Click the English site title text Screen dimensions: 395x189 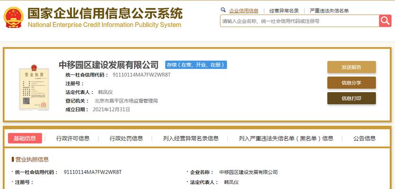click(x=104, y=25)
